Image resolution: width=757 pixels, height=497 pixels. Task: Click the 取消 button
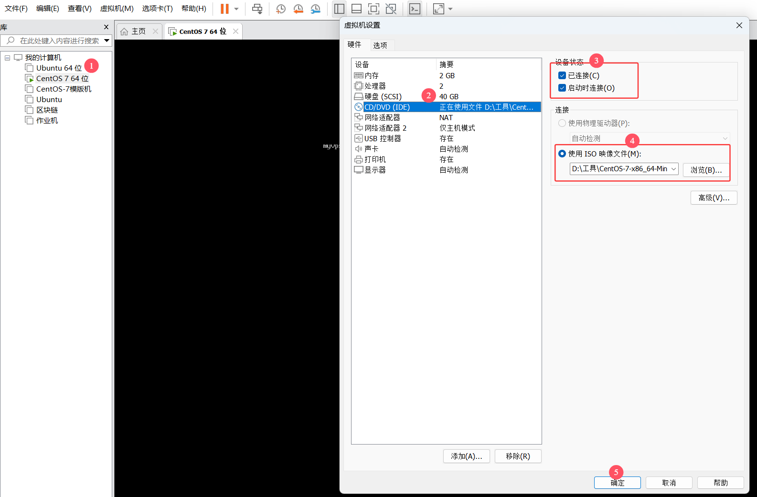669,483
